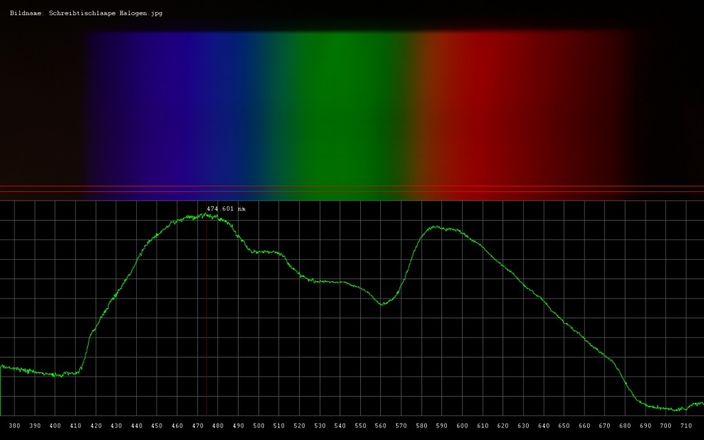Click the "430" wavelength axis label
Viewport: 704px width, 440px height.
(116, 426)
